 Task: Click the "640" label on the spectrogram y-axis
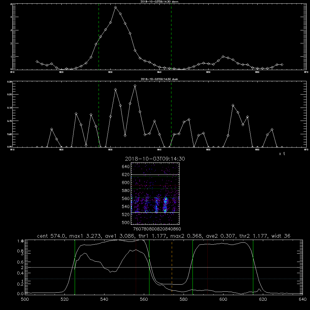126,166
